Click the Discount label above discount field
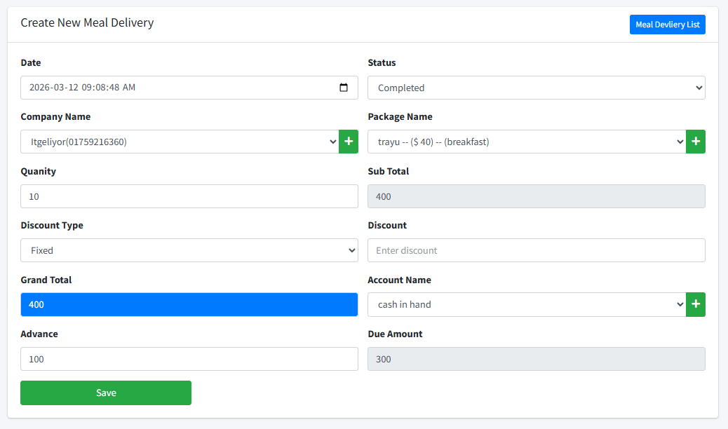Image resolution: width=728 pixels, height=429 pixels. (x=387, y=226)
